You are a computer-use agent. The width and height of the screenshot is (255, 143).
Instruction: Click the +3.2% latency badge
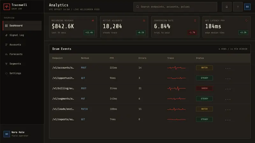[x=243, y=32]
